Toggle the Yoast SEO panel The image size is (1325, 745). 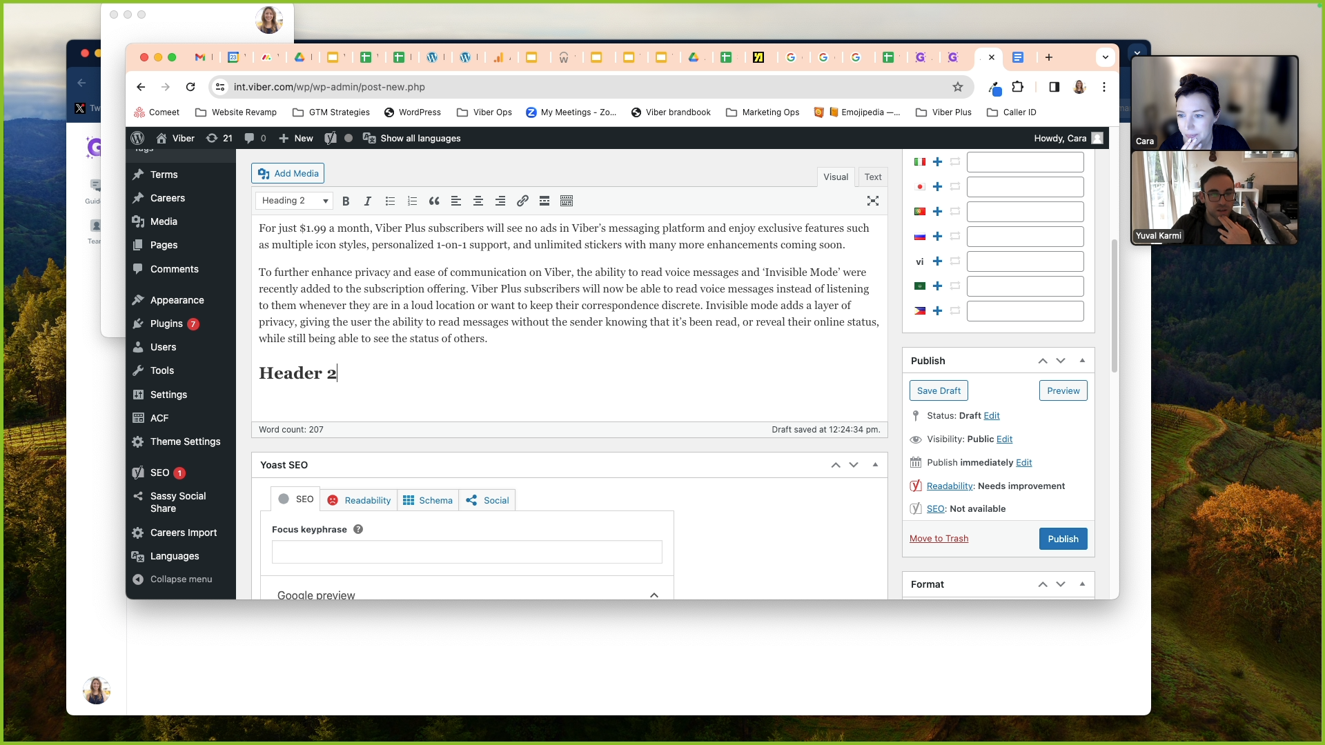tap(875, 465)
